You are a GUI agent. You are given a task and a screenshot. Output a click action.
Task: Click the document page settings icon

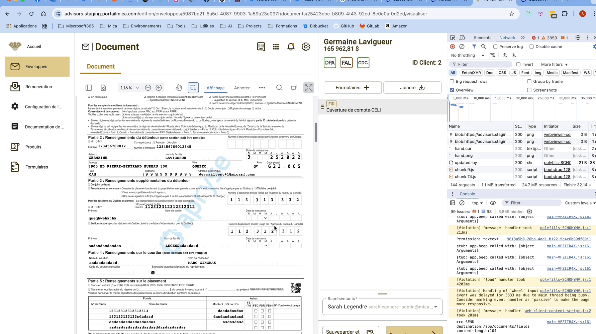pyautogui.click(x=103, y=88)
